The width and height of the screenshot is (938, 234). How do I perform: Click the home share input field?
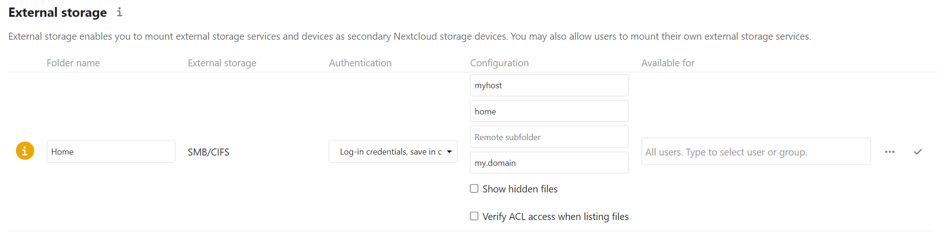click(549, 111)
